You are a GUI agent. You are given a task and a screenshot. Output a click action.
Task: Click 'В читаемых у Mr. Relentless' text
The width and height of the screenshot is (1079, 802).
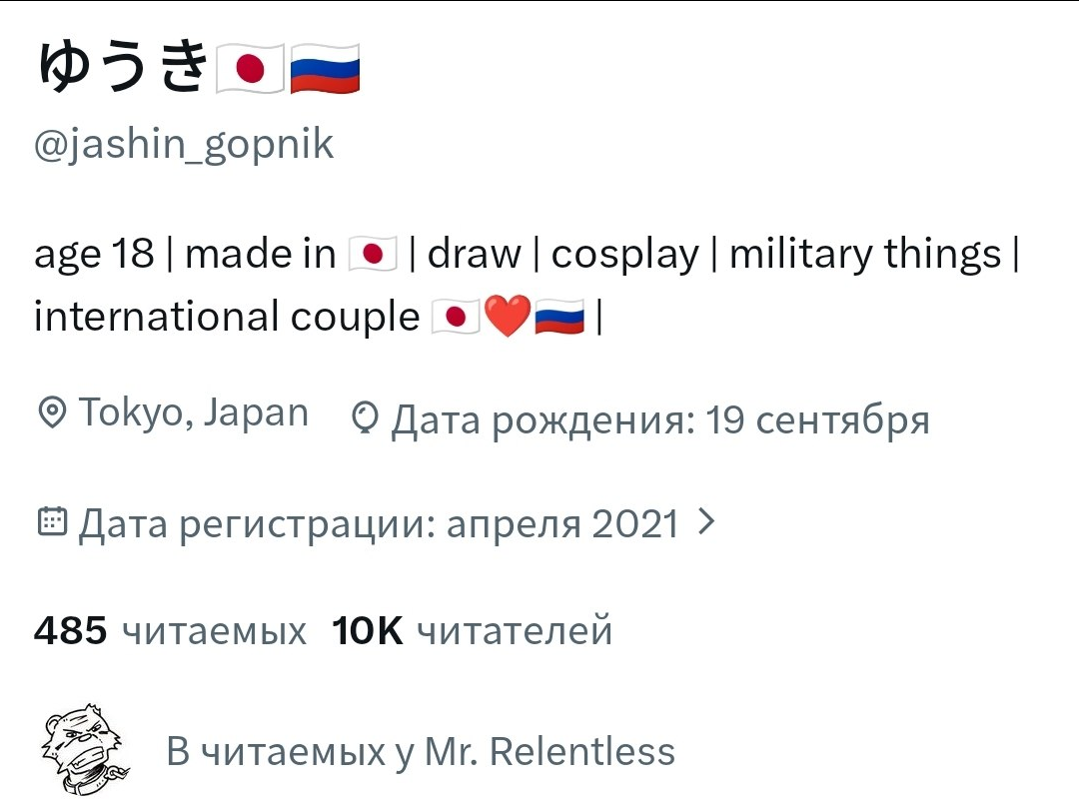tap(421, 751)
